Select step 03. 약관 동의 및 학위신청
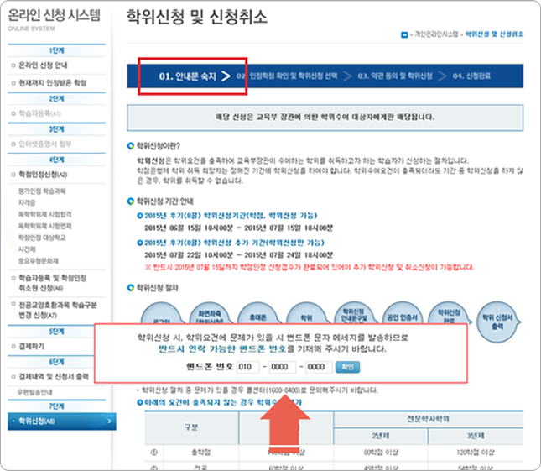Image resolution: width=541 pixels, height=471 pixels. pos(395,76)
